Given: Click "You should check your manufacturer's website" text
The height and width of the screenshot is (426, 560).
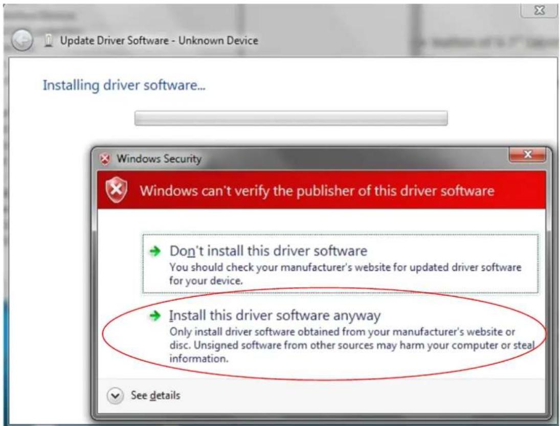Looking at the screenshot, I should 345,273.
